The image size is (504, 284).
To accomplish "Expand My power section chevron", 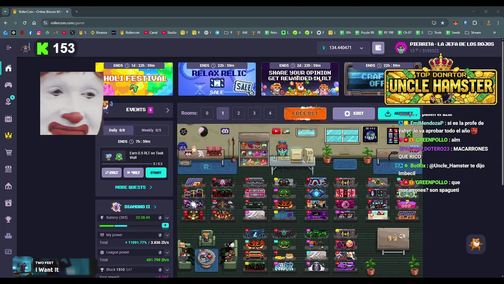I will point(167,235).
